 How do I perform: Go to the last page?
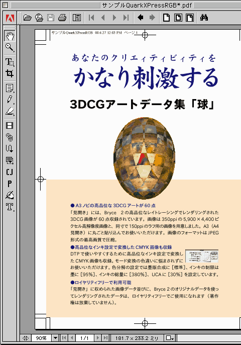click(x=126, y=18)
